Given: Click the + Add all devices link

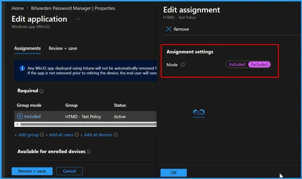Looking at the screenshot, I should [96, 135].
